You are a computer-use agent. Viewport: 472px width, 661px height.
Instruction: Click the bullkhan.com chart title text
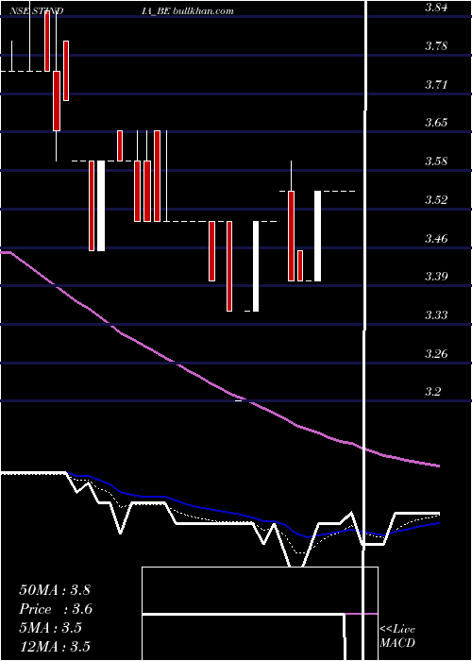point(204,11)
